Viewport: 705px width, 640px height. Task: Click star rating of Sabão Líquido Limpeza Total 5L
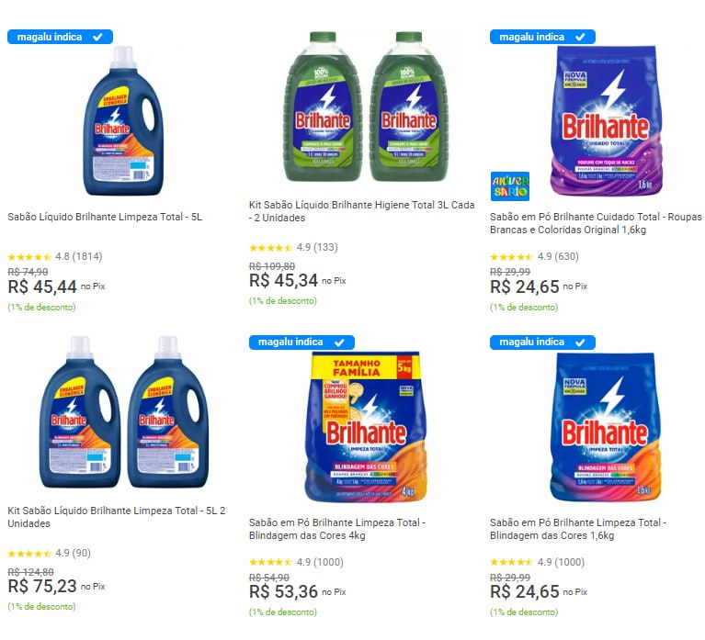point(29,257)
